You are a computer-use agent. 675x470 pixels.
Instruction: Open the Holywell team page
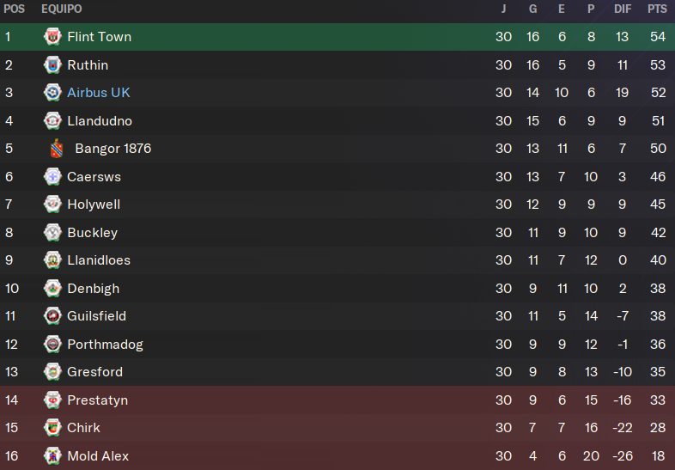pyautogui.click(x=94, y=204)
